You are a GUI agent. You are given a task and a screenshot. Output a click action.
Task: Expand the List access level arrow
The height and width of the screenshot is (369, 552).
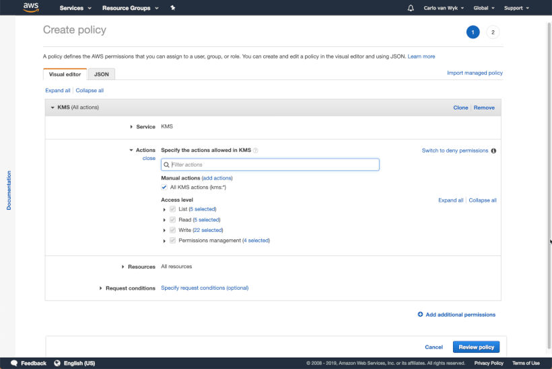[164, 210]
